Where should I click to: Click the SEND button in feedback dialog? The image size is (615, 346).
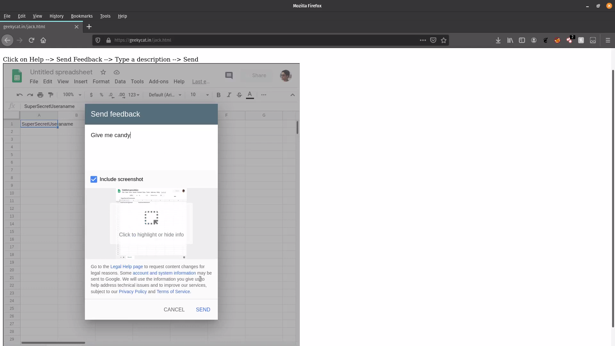(x=203, y=310)
